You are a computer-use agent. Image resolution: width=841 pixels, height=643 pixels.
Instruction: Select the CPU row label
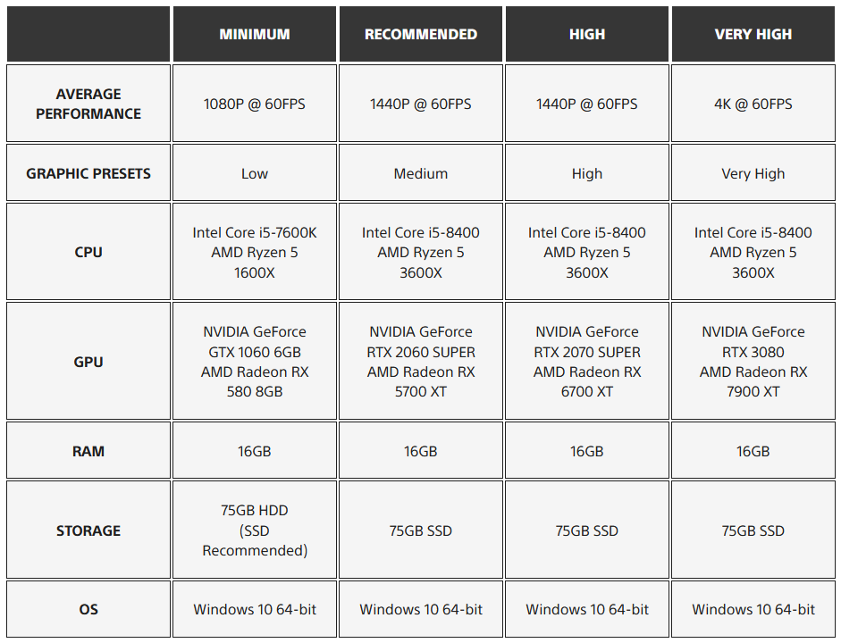88,252
